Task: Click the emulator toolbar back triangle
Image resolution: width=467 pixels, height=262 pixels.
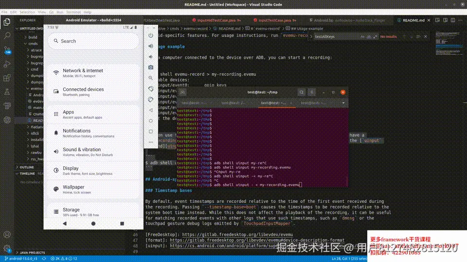Action: [x=151, y=110]
